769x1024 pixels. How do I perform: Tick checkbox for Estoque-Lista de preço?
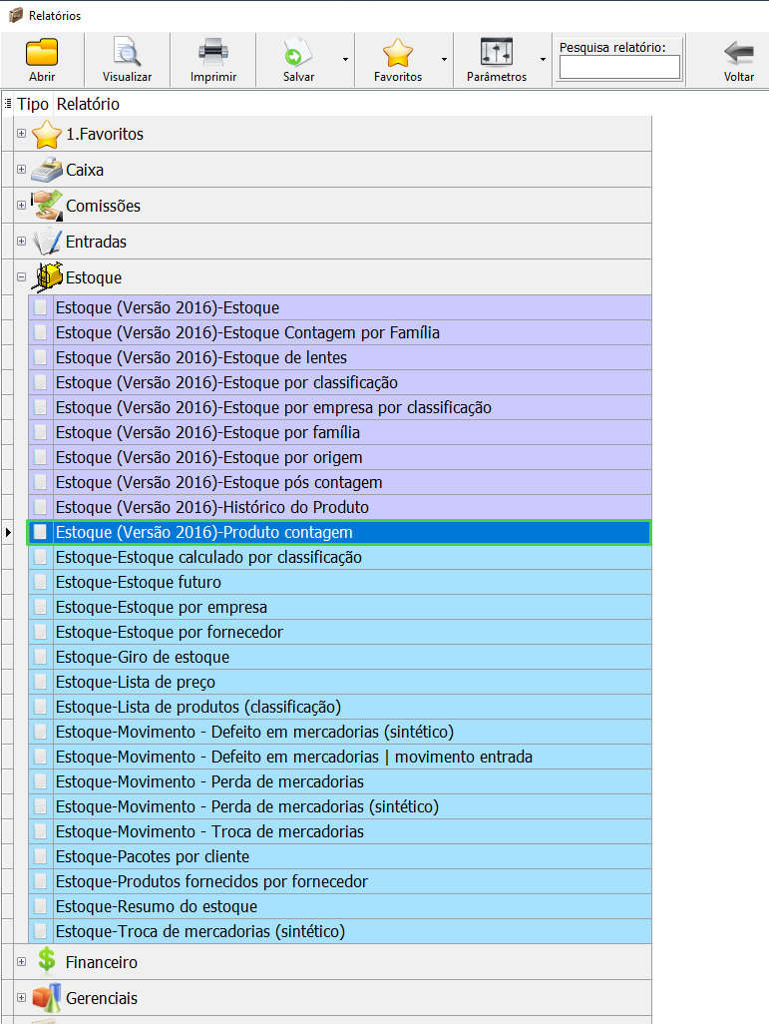[40, 682]
